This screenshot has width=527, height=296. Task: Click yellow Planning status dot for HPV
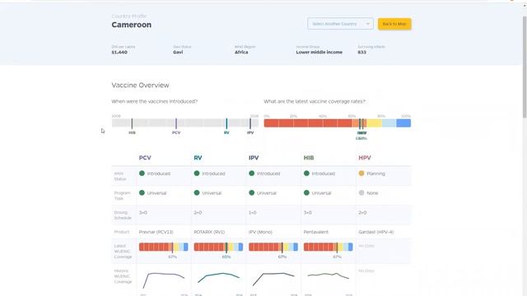click(361, 173)
